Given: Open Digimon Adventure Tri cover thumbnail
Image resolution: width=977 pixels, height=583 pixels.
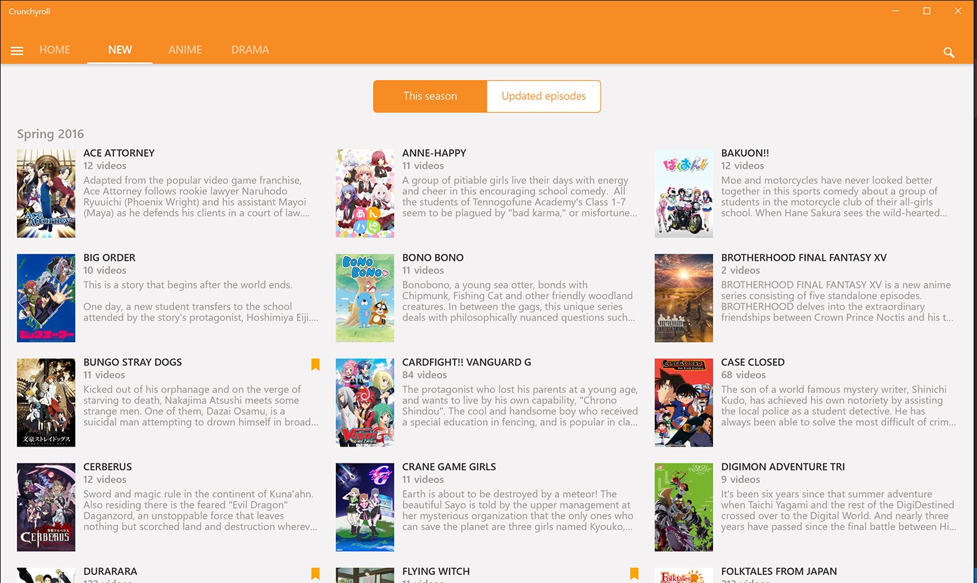Looking at the screenshot, I should (684, 507).
